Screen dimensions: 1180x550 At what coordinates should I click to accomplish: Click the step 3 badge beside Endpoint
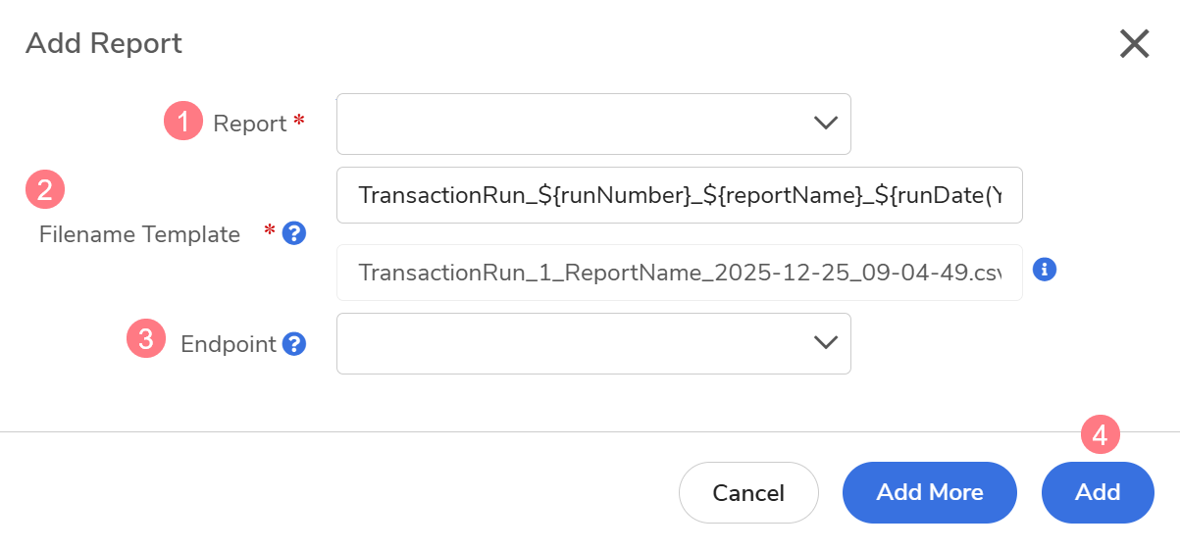tap(146, 339)
